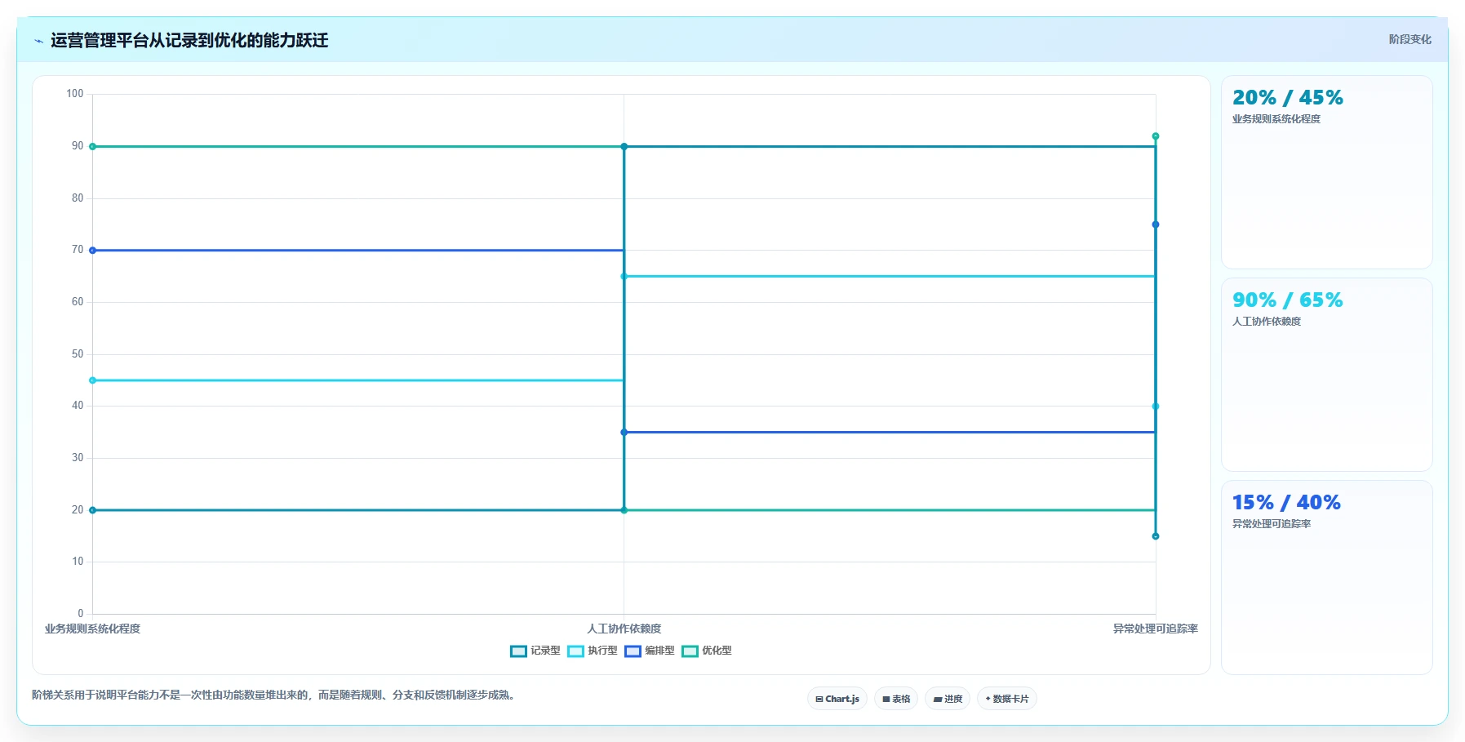Click the 表格 tag chip
The width and height of the screenshot is (1465, 742).
coord(896,699)
